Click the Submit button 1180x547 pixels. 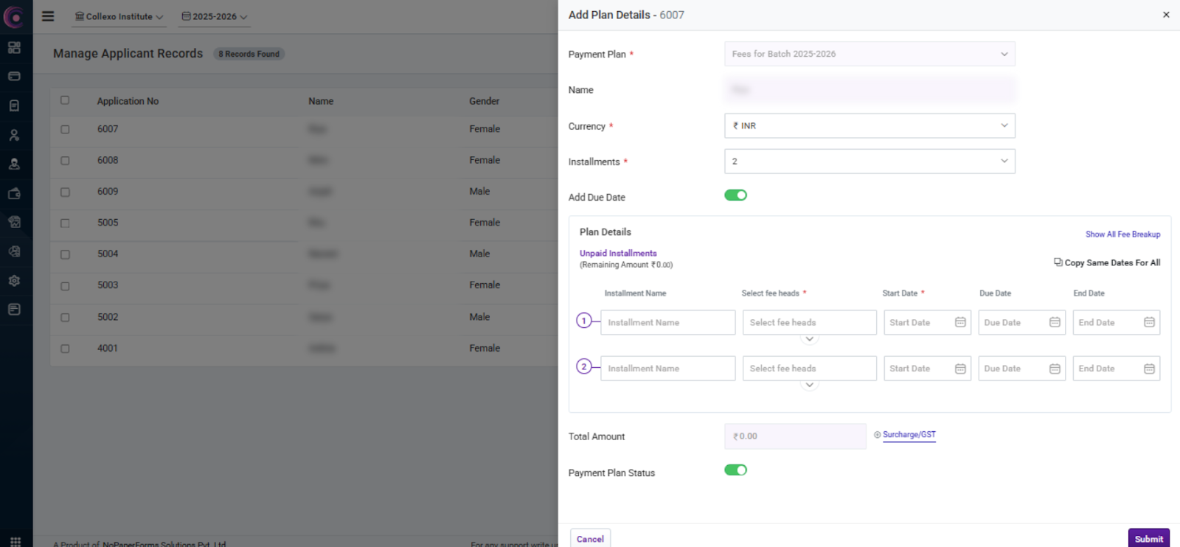1148,539
